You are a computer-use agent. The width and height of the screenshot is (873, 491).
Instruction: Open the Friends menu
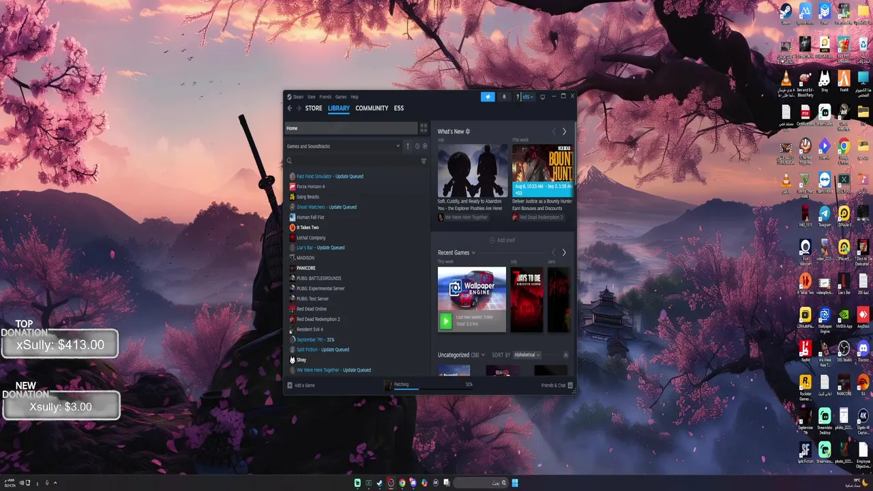pyautogui.click(x=325, y=97)
